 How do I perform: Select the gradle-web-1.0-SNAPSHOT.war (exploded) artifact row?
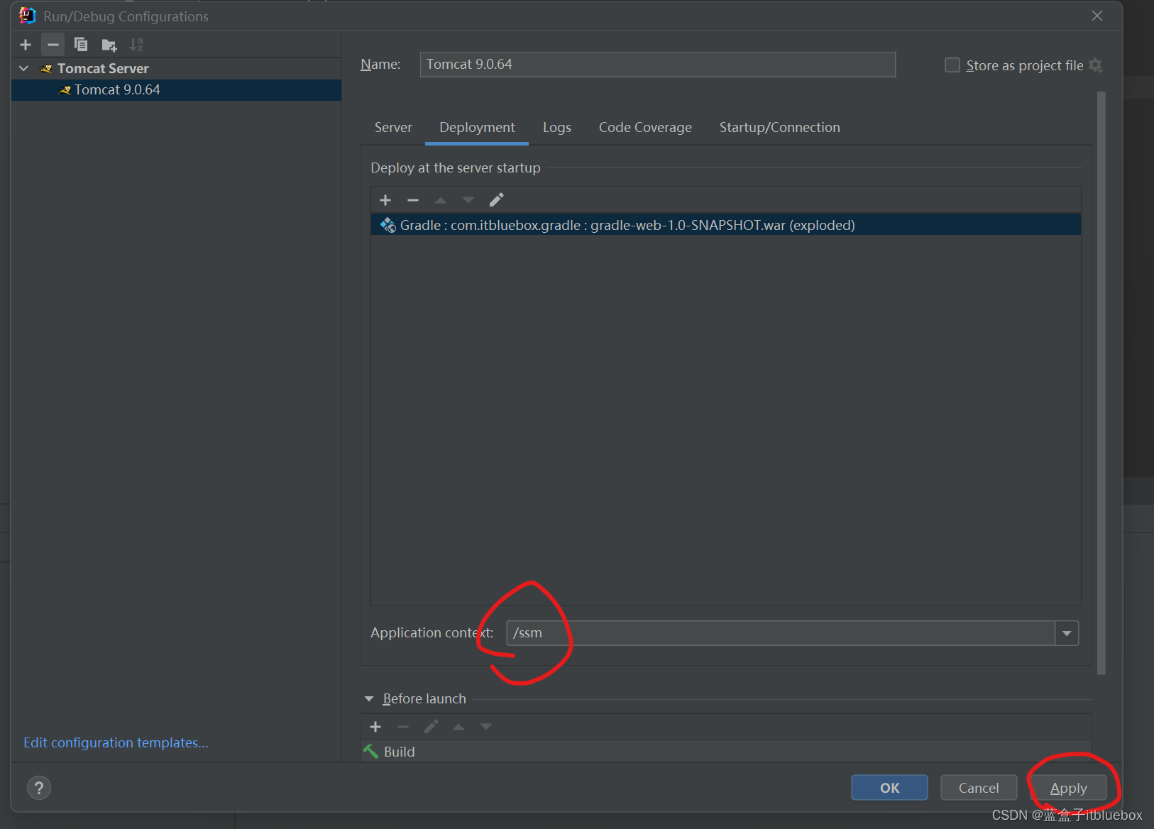click(x=725, y=225)
